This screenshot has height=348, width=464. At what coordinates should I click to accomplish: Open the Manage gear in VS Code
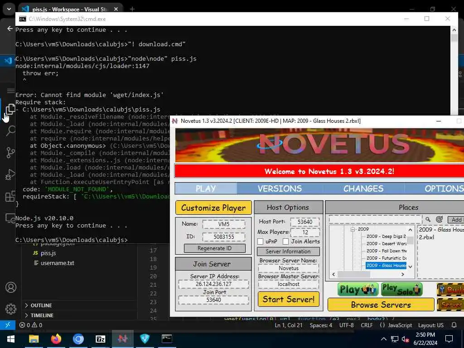11,309
